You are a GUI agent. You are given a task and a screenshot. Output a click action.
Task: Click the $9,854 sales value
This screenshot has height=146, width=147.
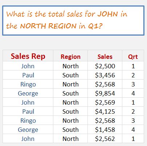[105, 93]
